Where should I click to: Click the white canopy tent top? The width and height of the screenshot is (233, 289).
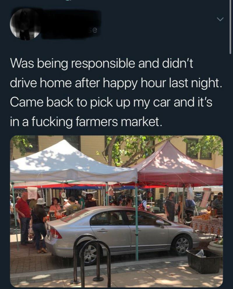pos(74,162)
